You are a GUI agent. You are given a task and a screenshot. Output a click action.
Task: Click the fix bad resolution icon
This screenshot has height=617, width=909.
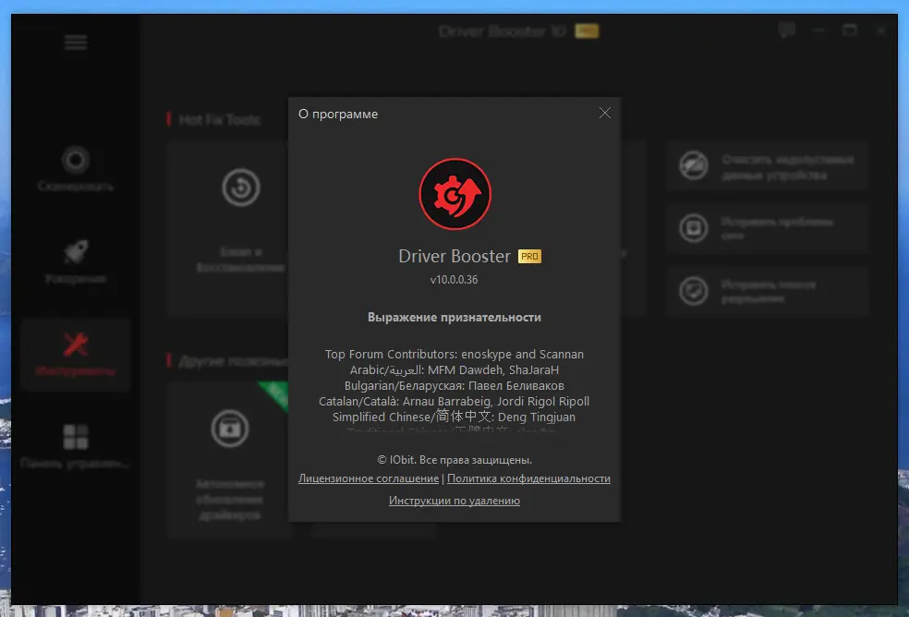[694, 291]
